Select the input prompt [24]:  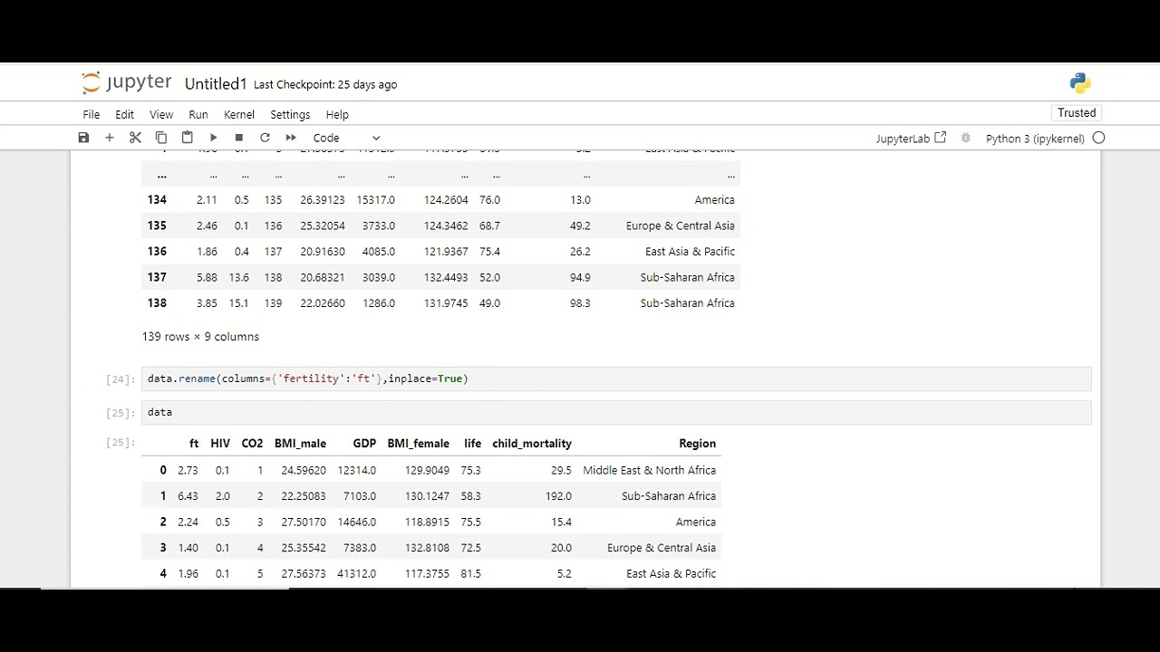pyautogui.click(x=121, y=379)
